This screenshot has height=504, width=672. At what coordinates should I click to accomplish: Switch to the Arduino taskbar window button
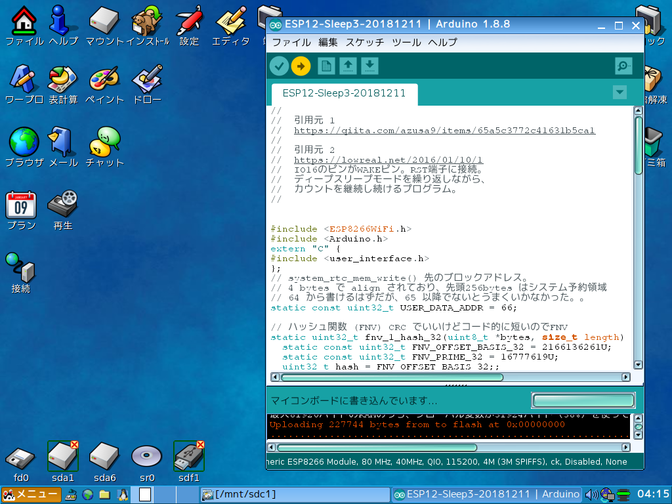click(x=486, y=495)
